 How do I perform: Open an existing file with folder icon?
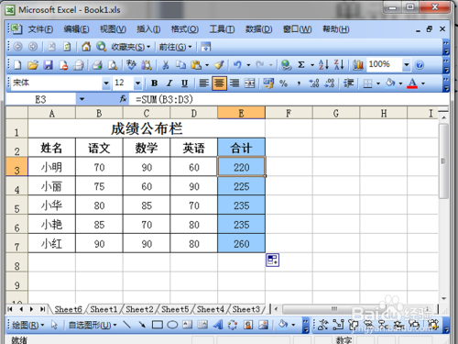pos(33,65)
